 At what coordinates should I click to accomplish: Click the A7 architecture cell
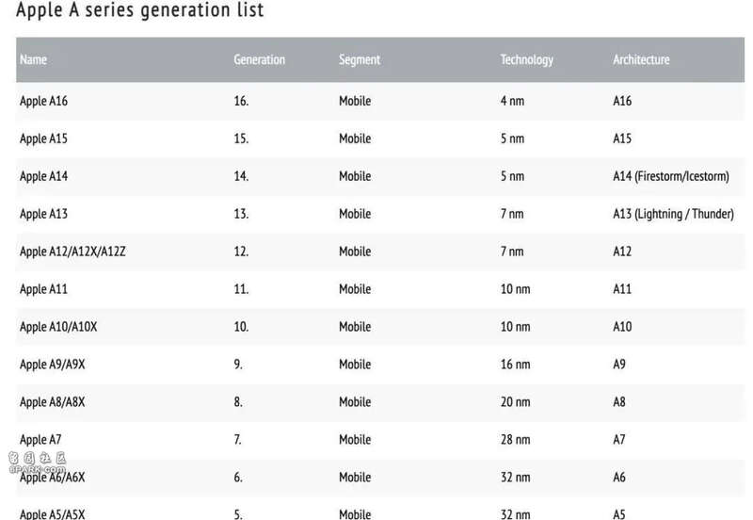619,439
